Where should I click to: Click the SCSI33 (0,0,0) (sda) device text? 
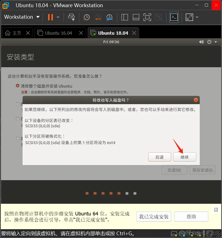pyautogui.click(x=43, y=126)
